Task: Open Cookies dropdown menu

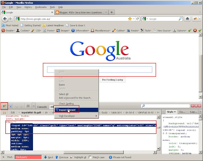Action: point(23,30)
